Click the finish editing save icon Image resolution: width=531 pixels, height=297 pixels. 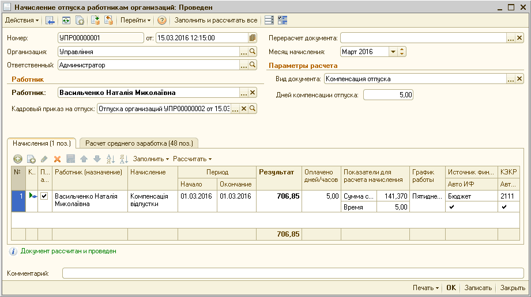click(70, 159)
